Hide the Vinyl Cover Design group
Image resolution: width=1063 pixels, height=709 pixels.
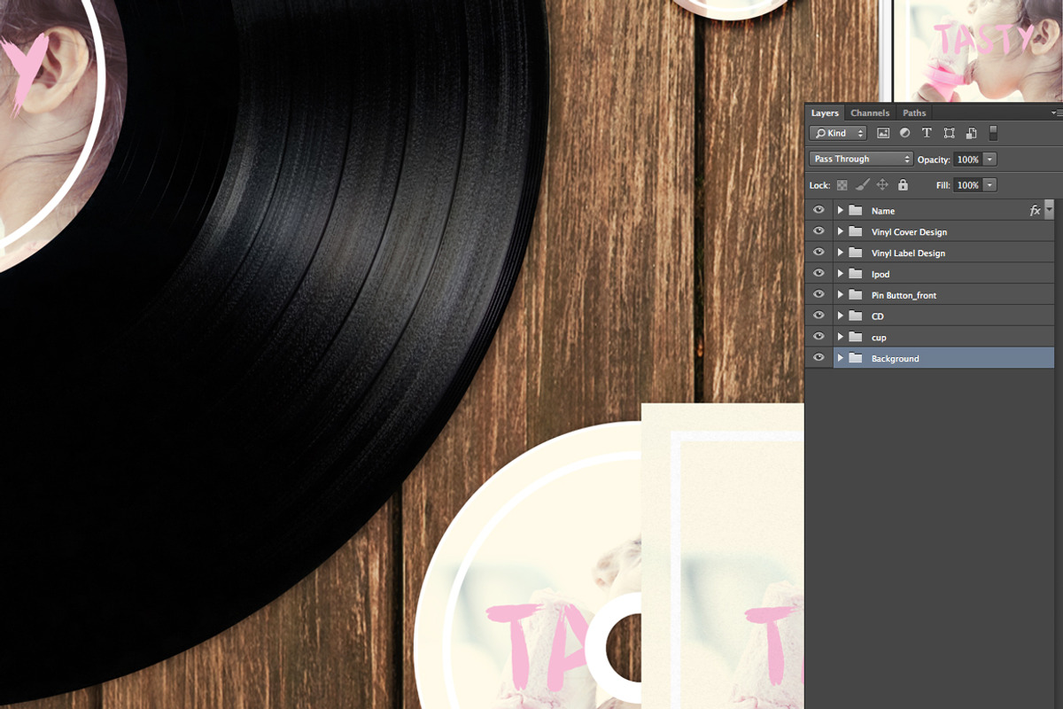tap(819, 231)
